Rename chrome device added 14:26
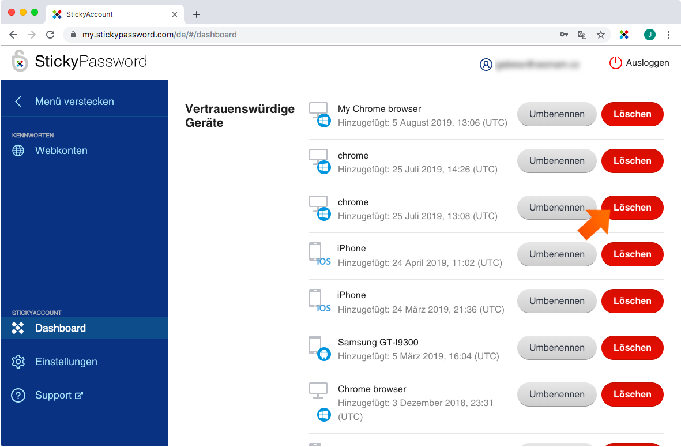This screenshot has width=681, height=447. [x=557, y=161]
